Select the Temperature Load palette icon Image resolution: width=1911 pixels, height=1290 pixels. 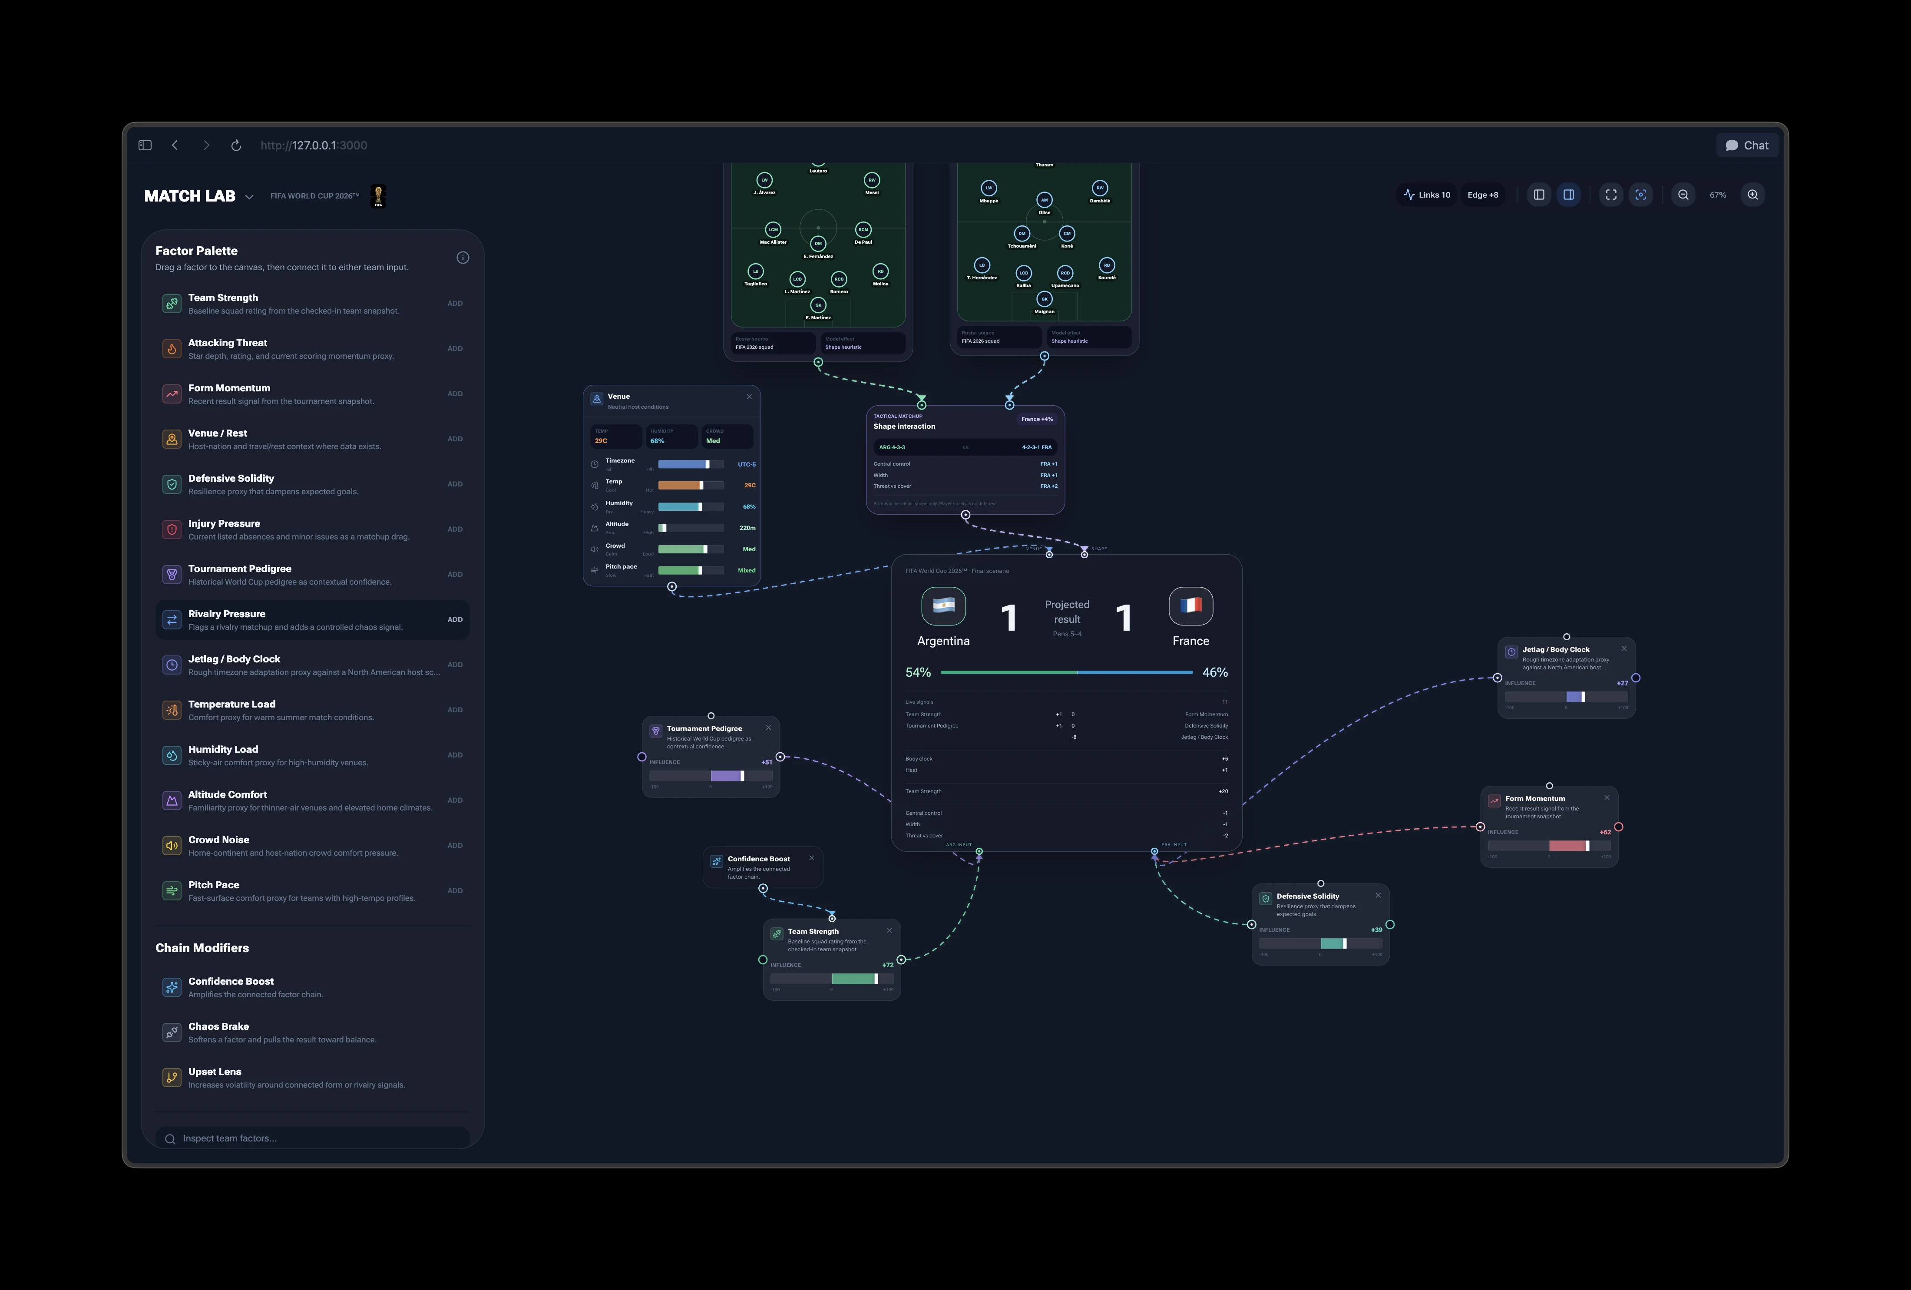click(172, 710)
